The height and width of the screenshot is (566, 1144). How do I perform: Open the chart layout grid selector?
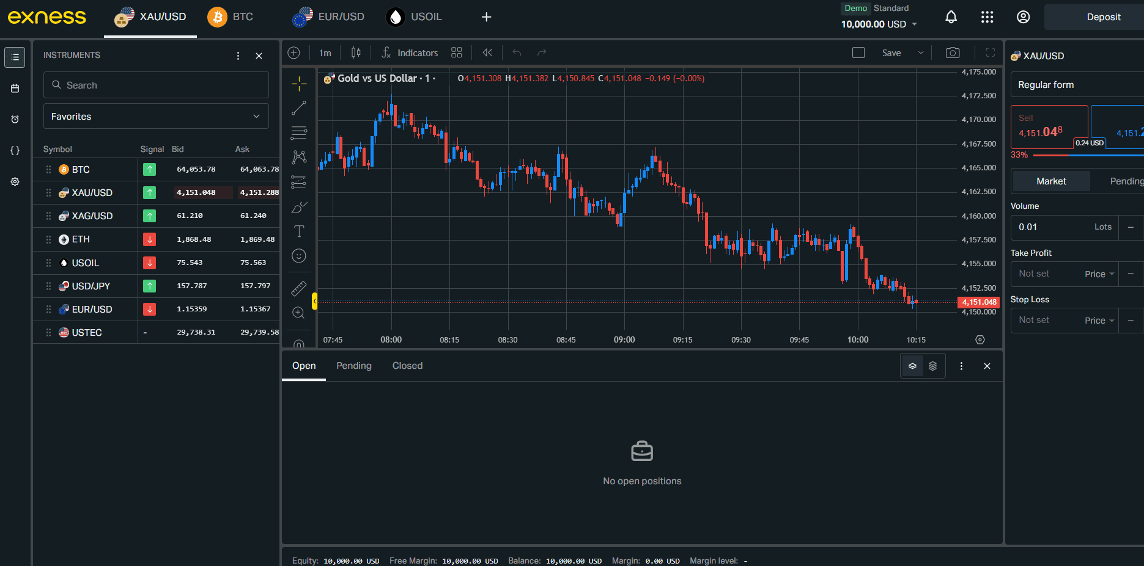coord(457,53)
